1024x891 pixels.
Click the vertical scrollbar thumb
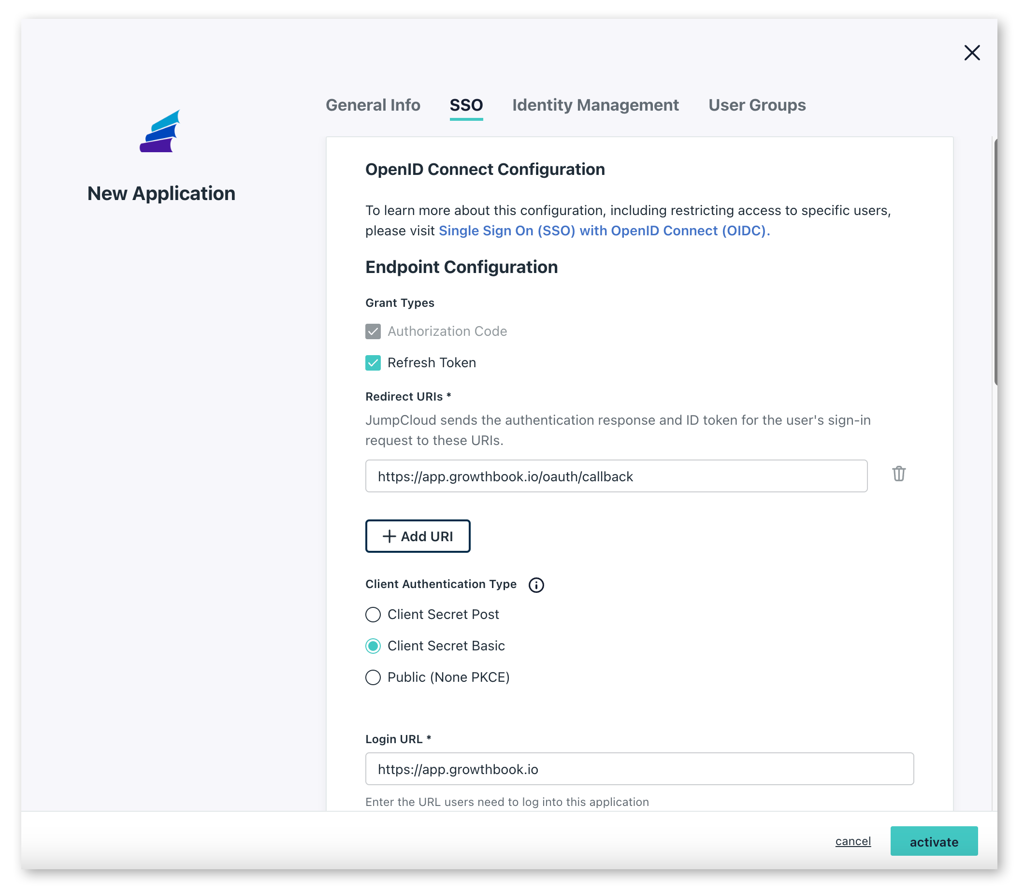(995, 262)
